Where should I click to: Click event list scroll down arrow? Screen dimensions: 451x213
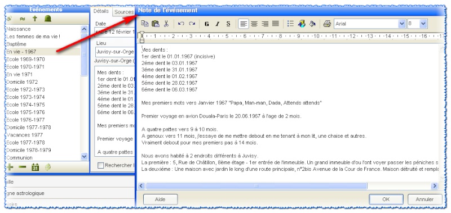84,156
